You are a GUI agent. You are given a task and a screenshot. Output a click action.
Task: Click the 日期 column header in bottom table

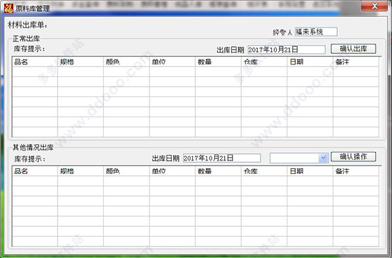(x=310, y=171)
